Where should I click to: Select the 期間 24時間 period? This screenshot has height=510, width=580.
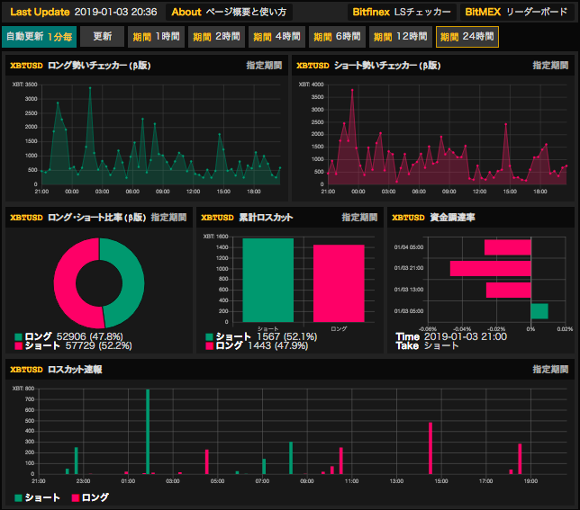(467, 37)
